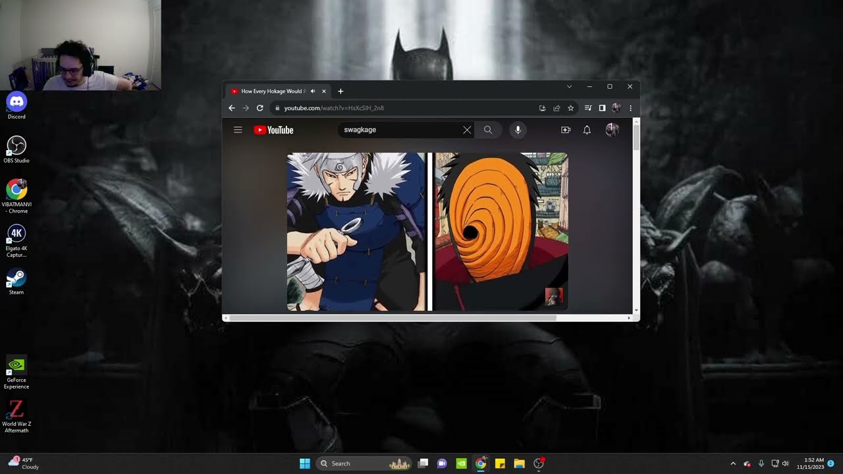Open YouTube notifications bell
The height and width of the screenshot is (474, 843).
(587, 130)
